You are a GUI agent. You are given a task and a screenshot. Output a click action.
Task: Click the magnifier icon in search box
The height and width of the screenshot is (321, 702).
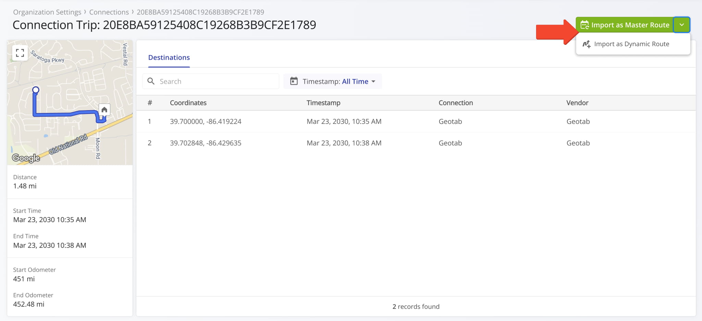[x=151, y=81]
